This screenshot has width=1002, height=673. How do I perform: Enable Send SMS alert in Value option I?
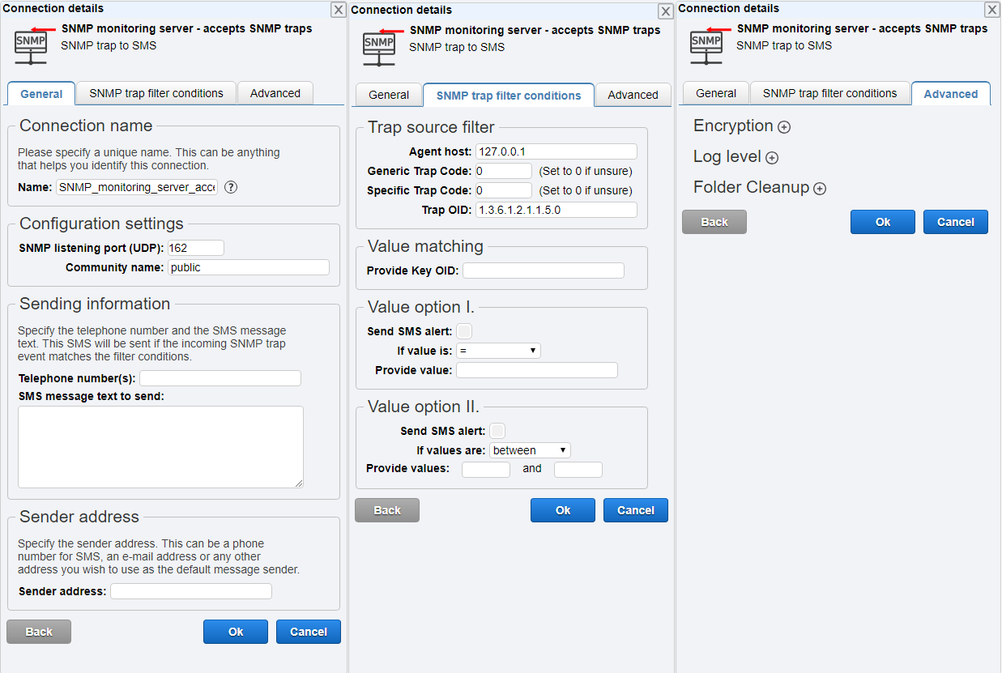[x=464, y=330]
